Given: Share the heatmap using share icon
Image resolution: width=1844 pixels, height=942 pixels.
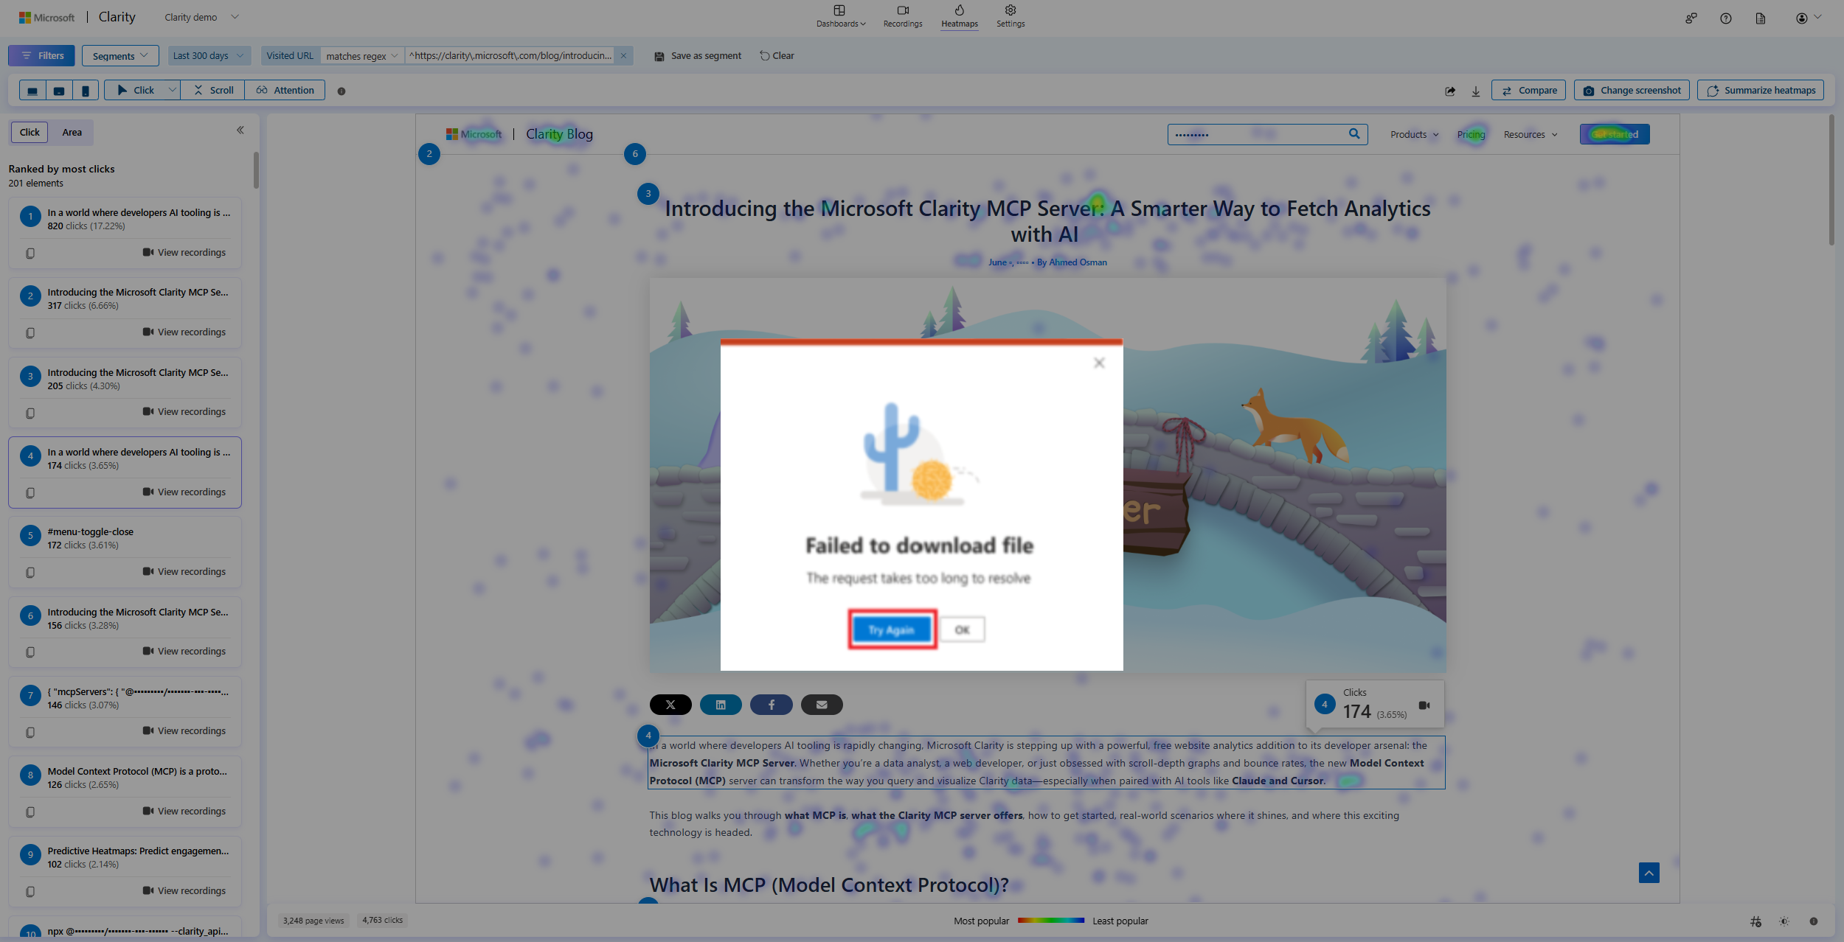Looking at the screenshot, I should pos(1450,91).
